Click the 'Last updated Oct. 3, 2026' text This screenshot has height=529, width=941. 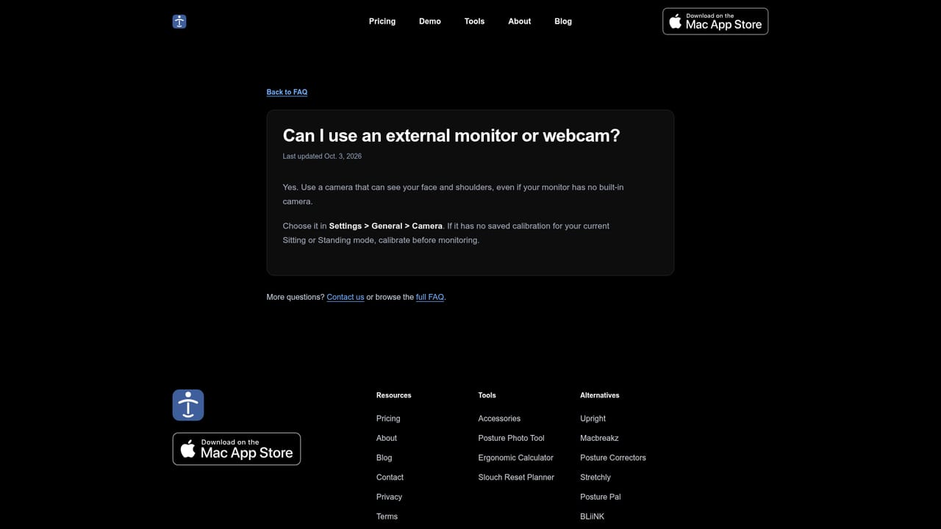click(322, 156)
